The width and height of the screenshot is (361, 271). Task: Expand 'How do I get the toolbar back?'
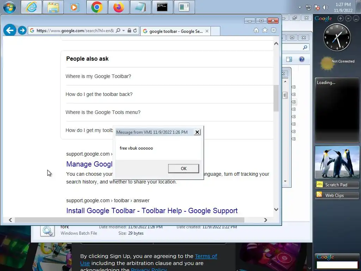coord(170,94)
